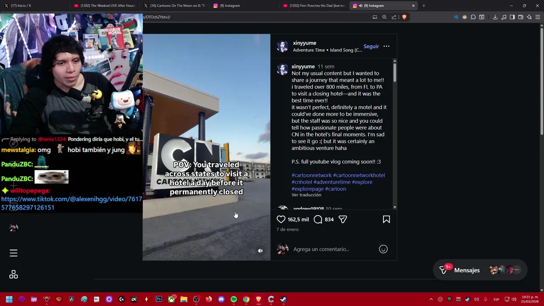Open Steam from the taskbar
Screen dimensions: 544x306
[x=283, y=299]
